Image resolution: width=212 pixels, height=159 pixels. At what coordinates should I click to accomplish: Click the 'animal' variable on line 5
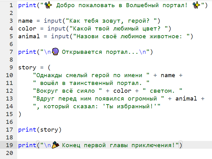pos(29,36)
